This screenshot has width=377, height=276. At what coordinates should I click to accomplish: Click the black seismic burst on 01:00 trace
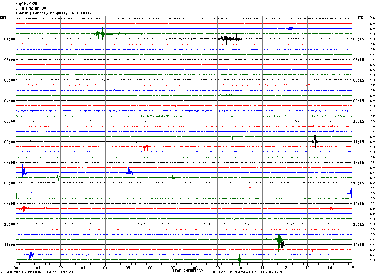click(x=230, y=39)
